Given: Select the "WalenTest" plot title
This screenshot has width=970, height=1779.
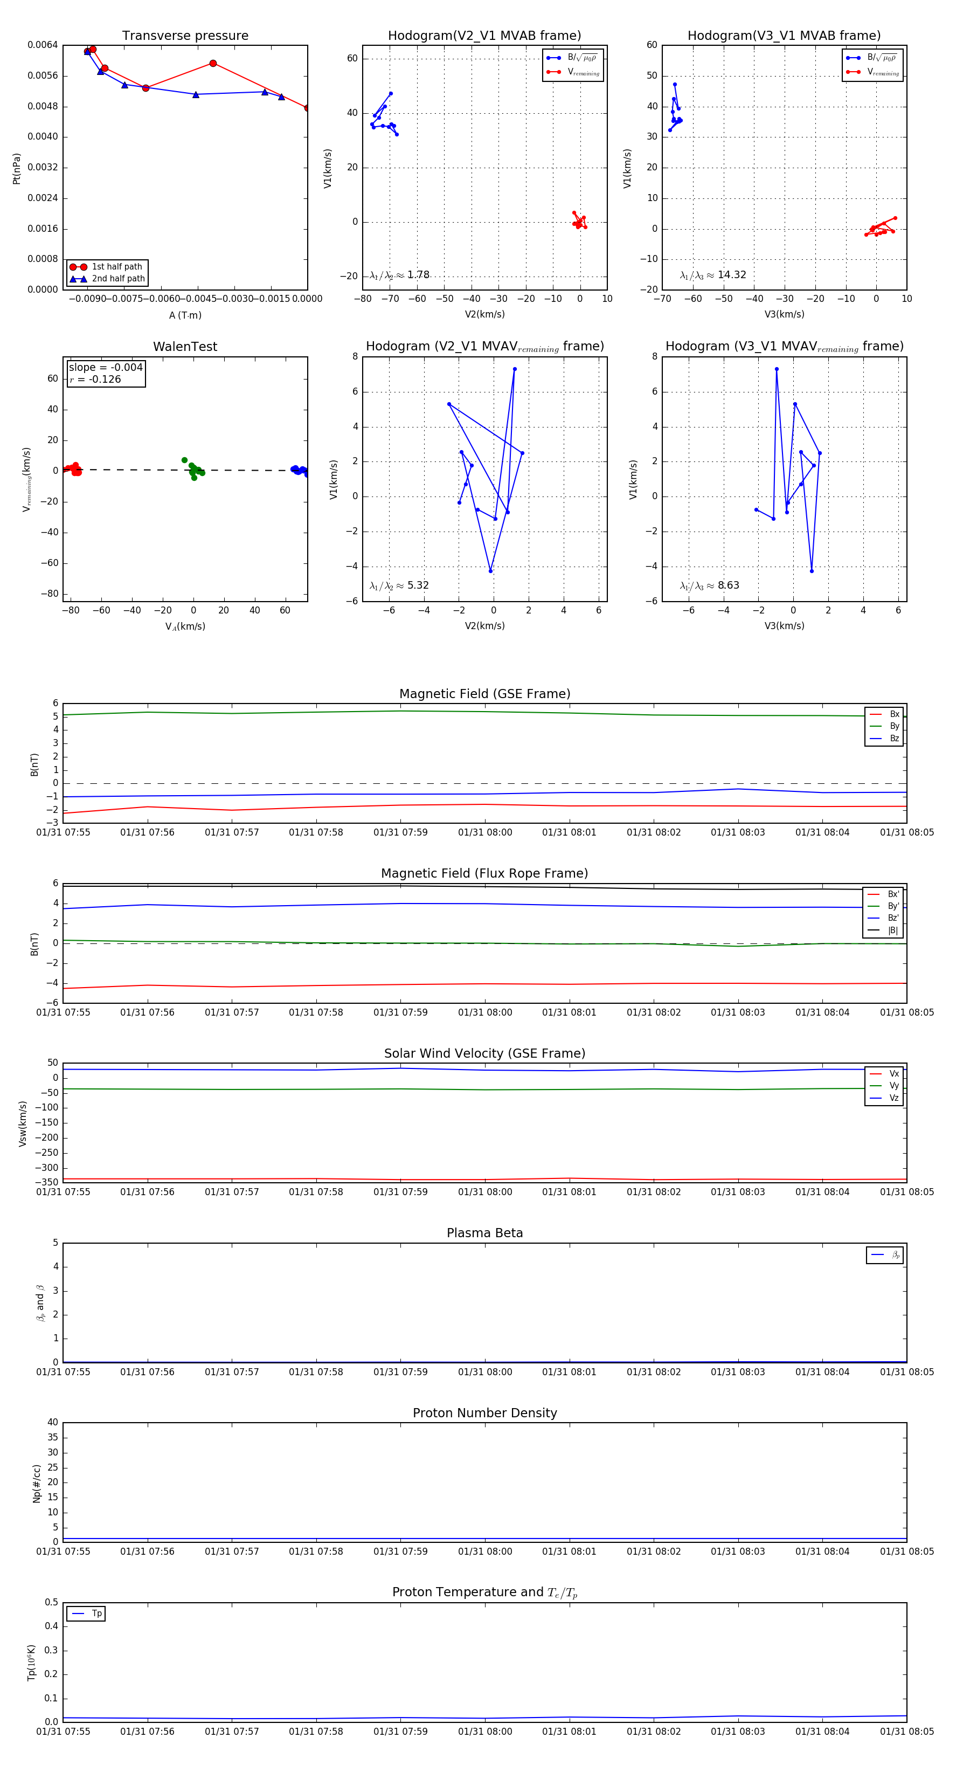Looking at the screenshot, I should coord(185,347).
